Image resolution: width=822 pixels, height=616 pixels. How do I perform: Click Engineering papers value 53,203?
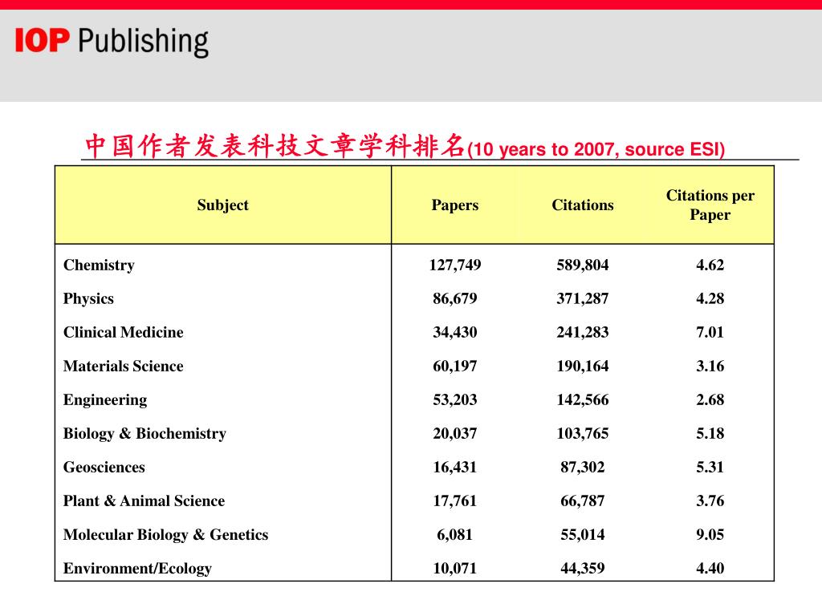coord(455,399)
